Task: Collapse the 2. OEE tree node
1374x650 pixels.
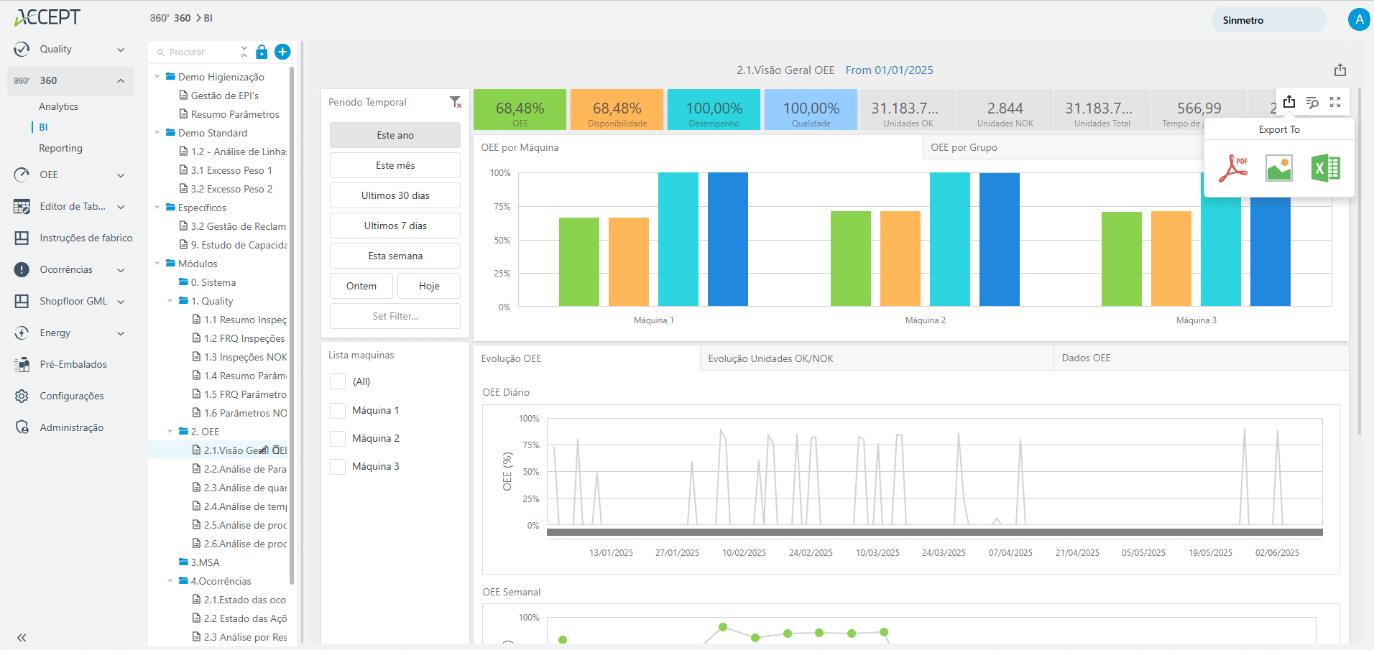Action: click(170, 431)
